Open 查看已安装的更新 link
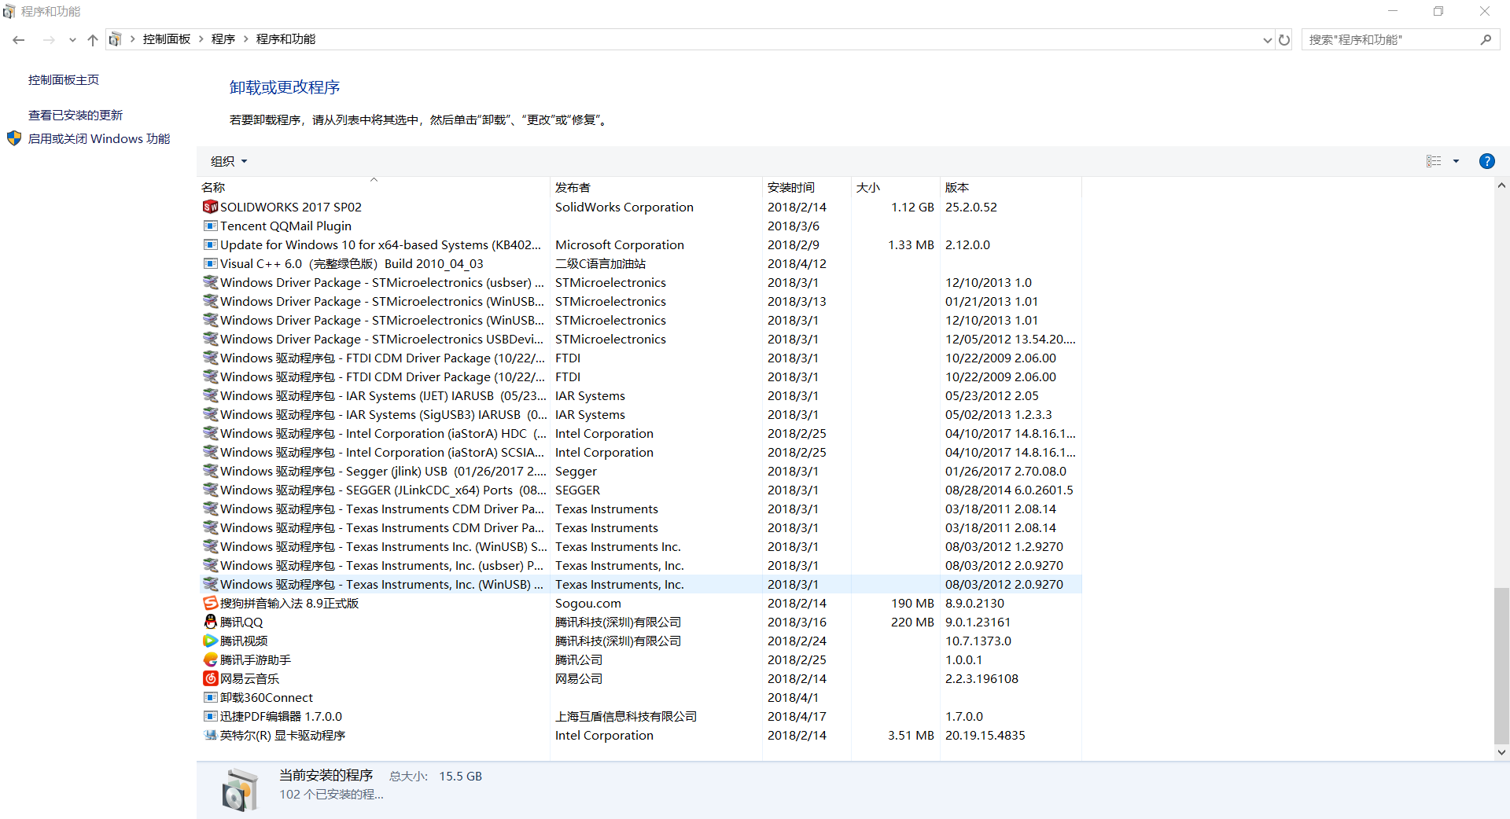Viewport: 1510px width, 819px height. (x=75, y=115)
